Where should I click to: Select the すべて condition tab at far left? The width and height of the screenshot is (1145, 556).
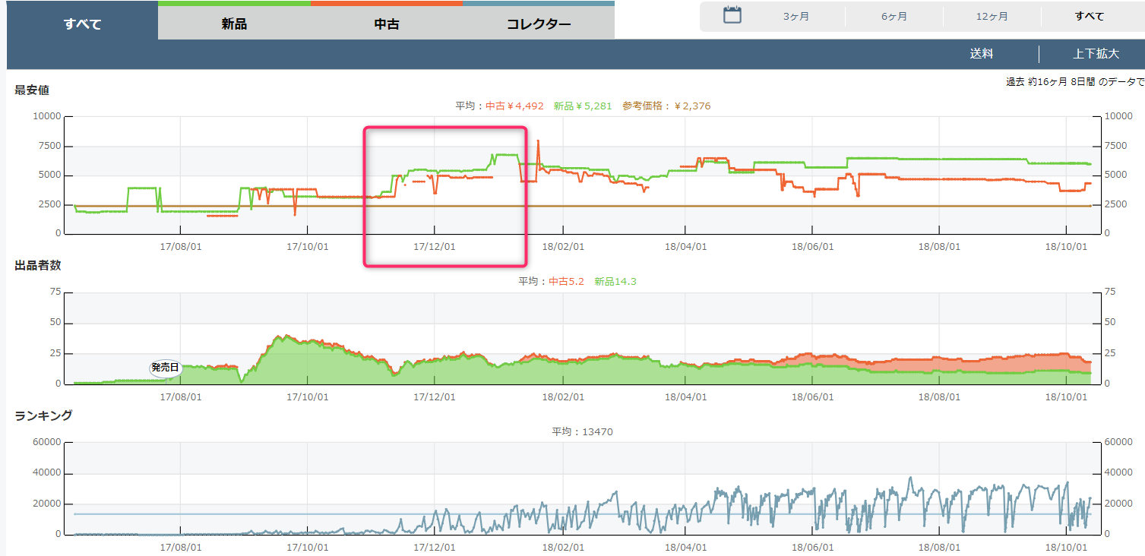pyautogui.click(x=82, y=24)
